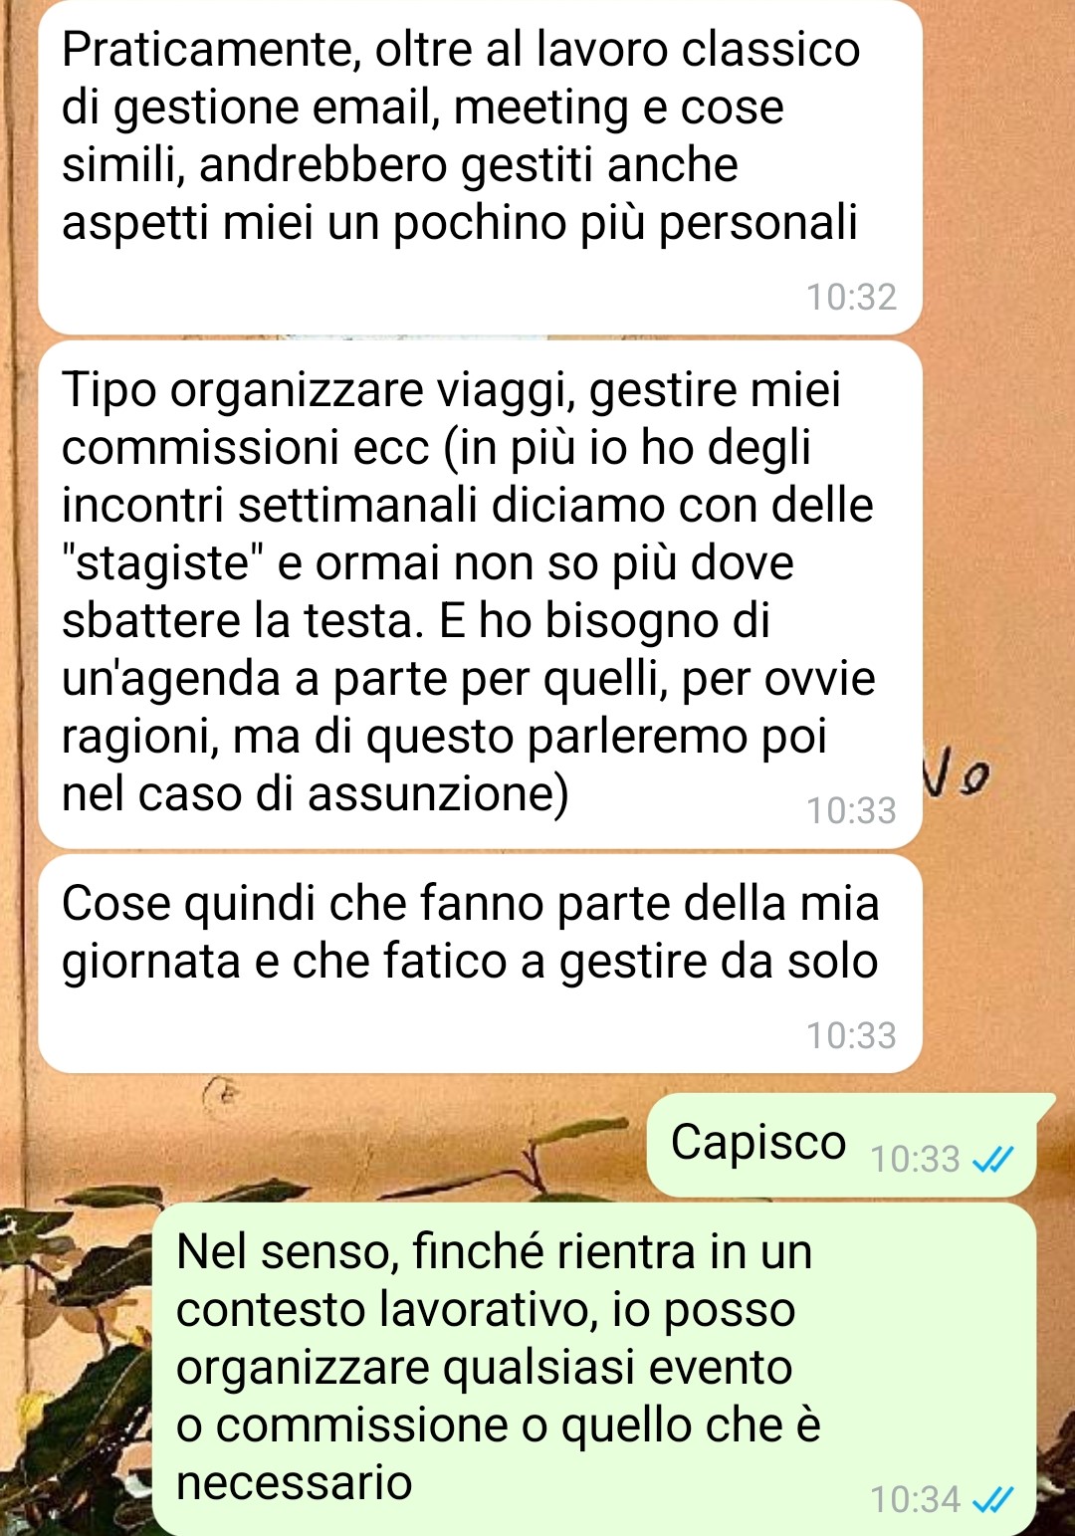This screenshot has height=1536, width=1075.
Task: Tap the pointed tail of the Capisco bubble
Action: tap(1043, 1103)
